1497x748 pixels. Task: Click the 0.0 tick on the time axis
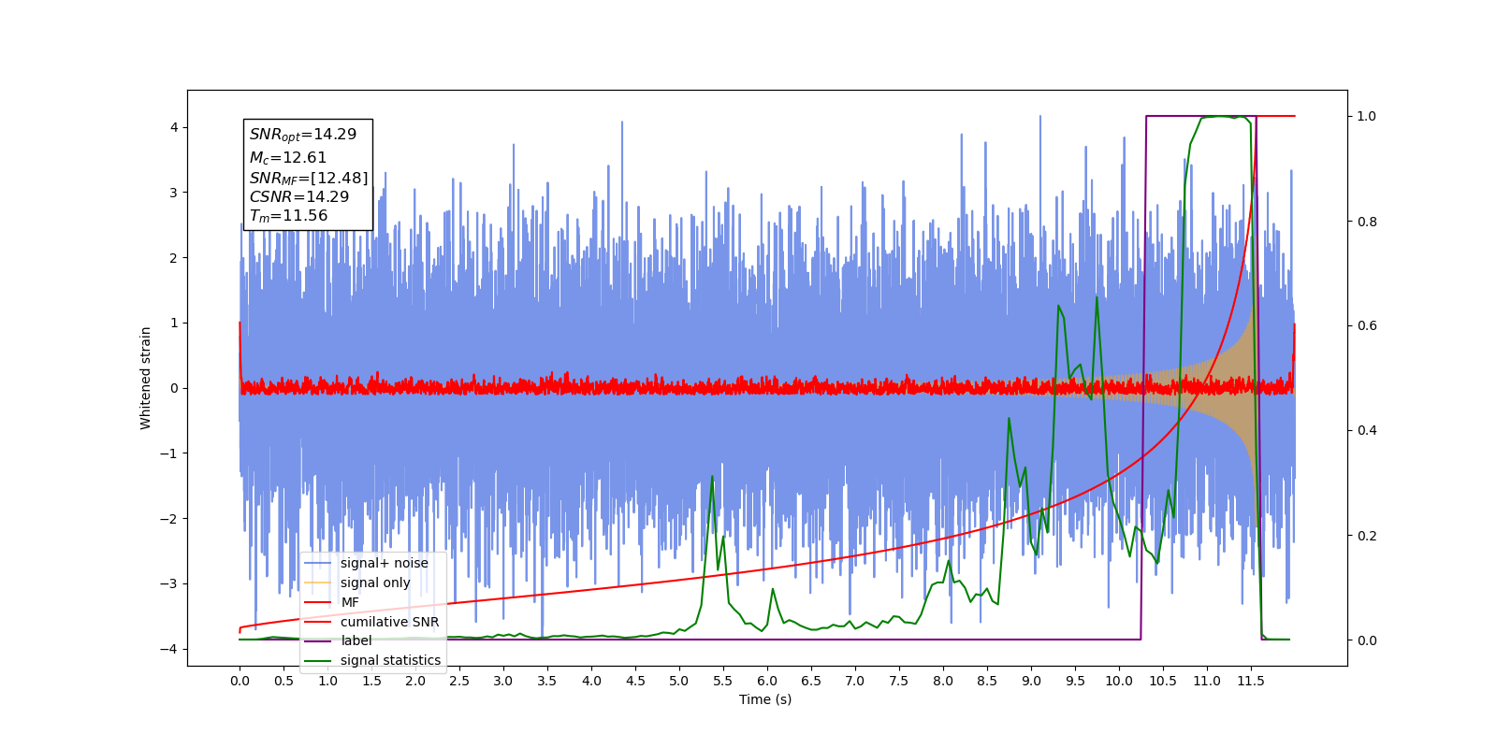tap(240, 681)
